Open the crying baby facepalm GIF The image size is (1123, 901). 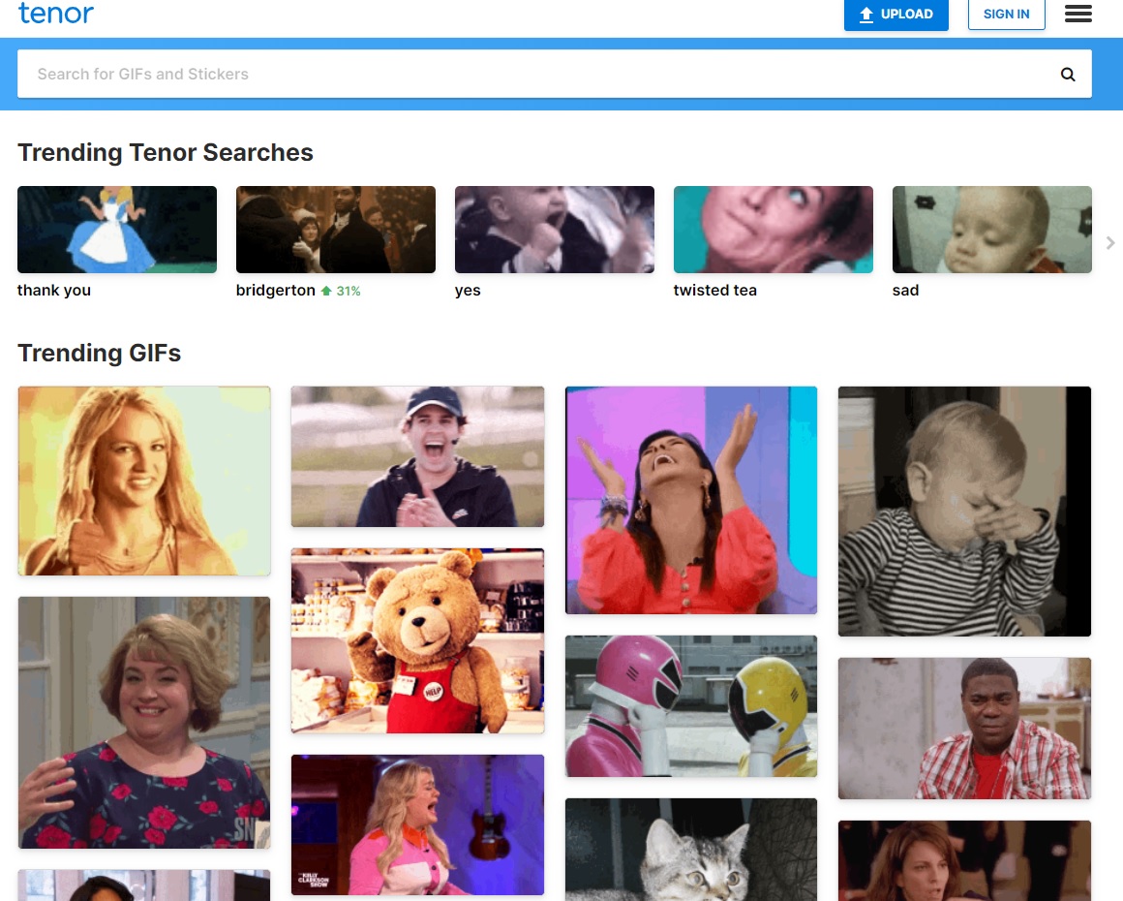click(x=964, y=512)
